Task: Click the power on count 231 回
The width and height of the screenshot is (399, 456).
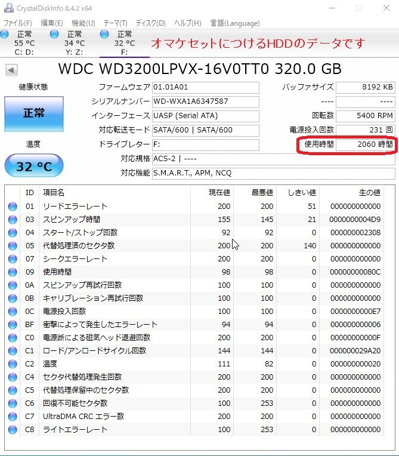Action: point(365,130)
